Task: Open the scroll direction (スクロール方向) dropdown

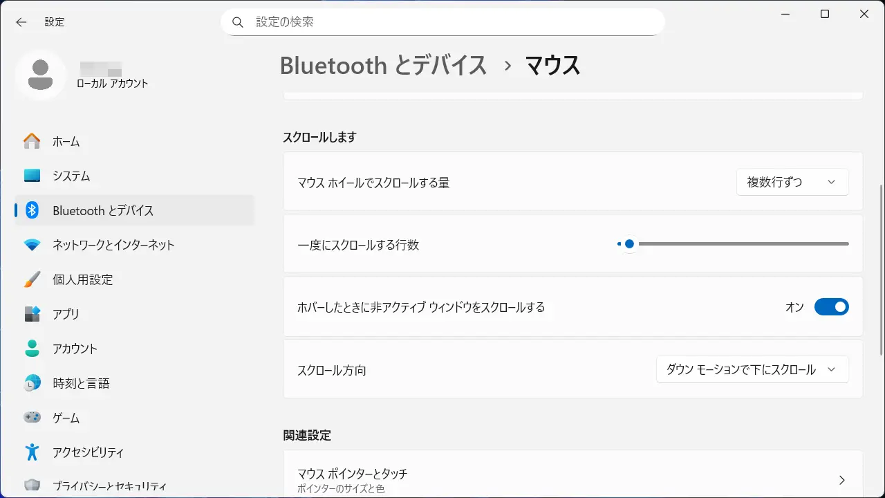Action: (752, 369)
